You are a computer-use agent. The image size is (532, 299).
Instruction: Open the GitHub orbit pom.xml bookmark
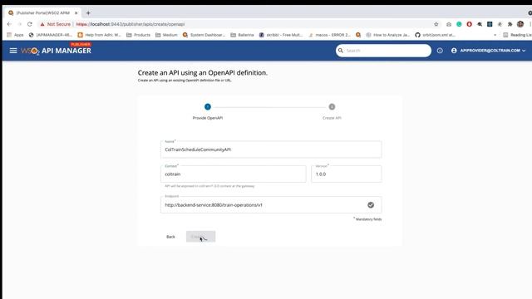435,35
